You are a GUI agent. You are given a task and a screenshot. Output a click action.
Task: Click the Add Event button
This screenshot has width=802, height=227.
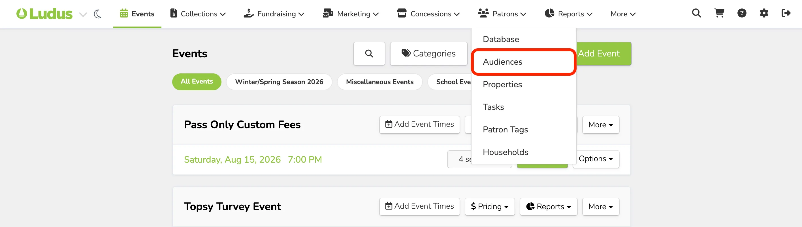(603, 53)
